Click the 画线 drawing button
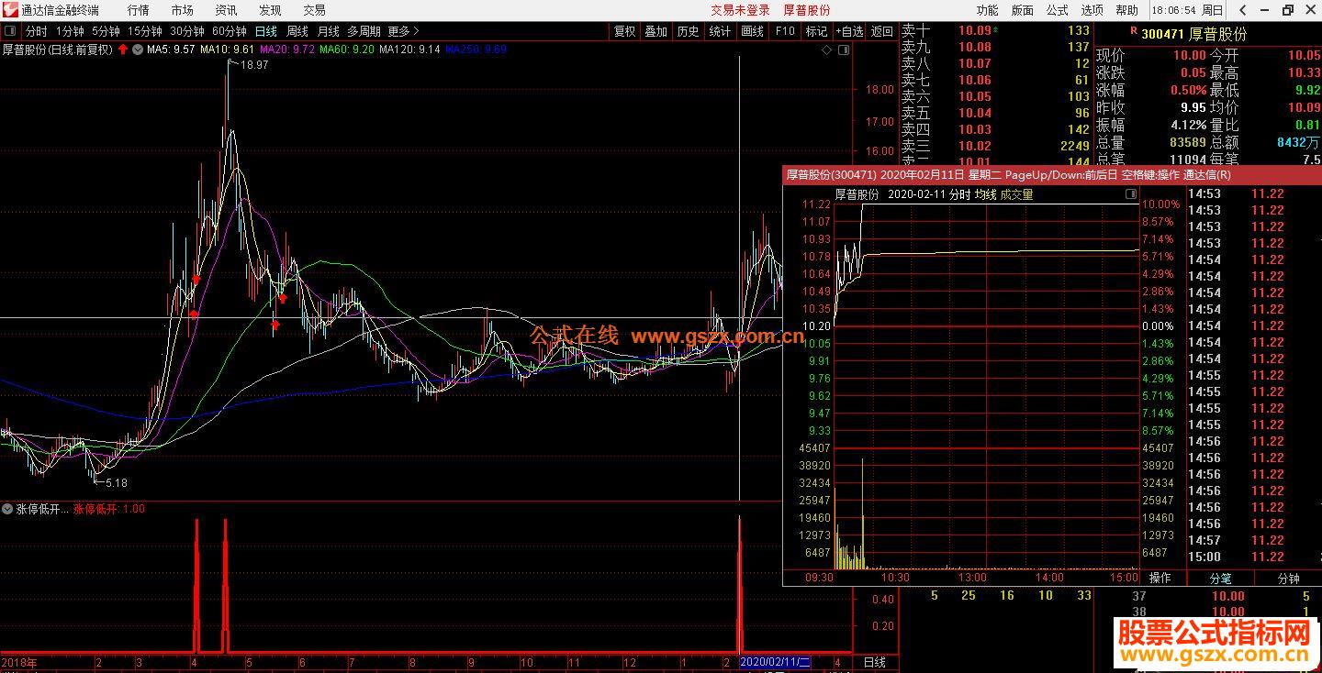This screenshot has height=673, width=1322. (752, 31)
